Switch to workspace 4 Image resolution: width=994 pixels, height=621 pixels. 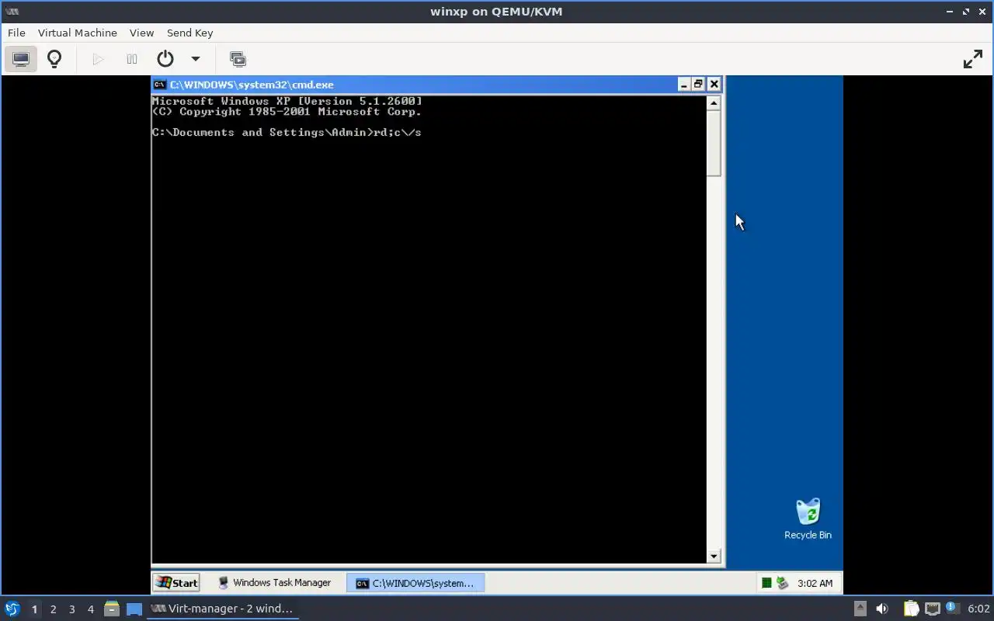90,609
